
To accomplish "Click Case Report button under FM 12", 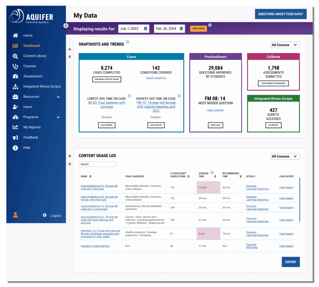I will 156,125.
